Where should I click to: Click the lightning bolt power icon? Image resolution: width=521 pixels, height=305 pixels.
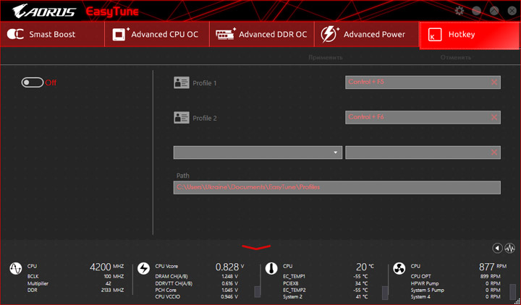click(329, 34)
